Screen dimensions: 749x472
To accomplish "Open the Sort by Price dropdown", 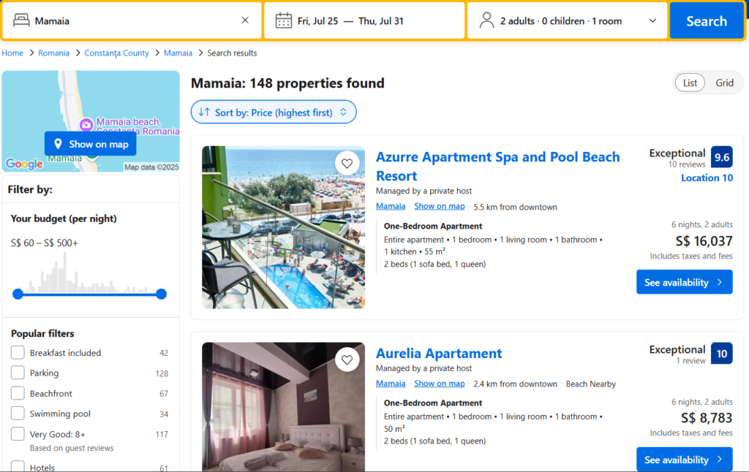I will [274, 113].
